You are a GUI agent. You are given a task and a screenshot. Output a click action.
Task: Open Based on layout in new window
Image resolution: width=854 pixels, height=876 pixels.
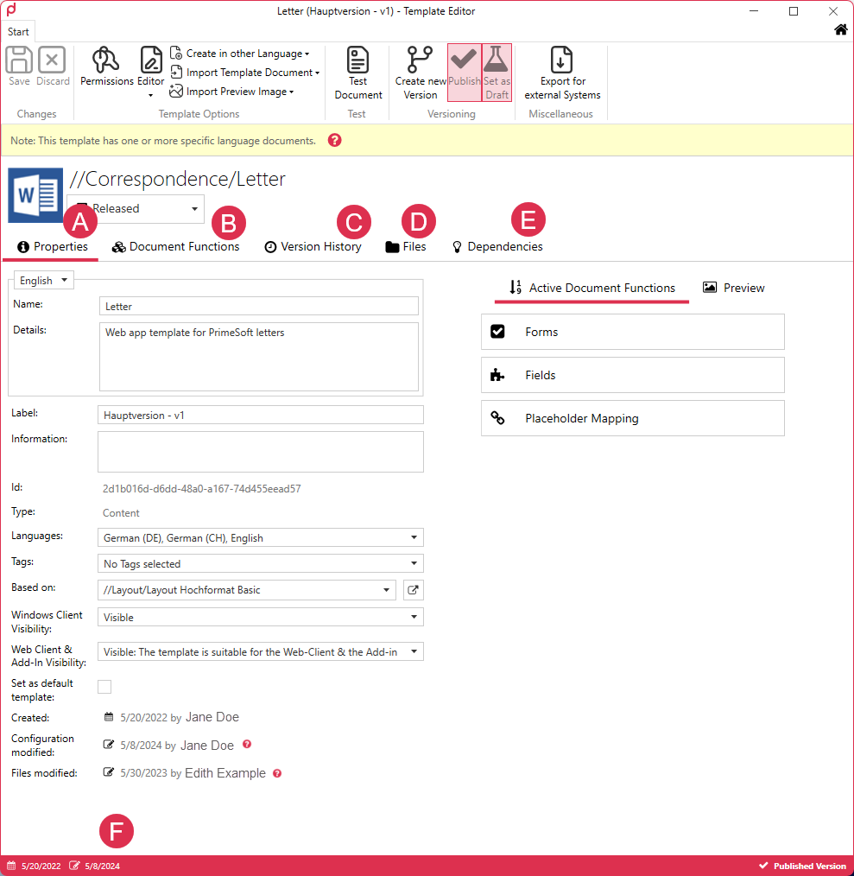point(414,590)
